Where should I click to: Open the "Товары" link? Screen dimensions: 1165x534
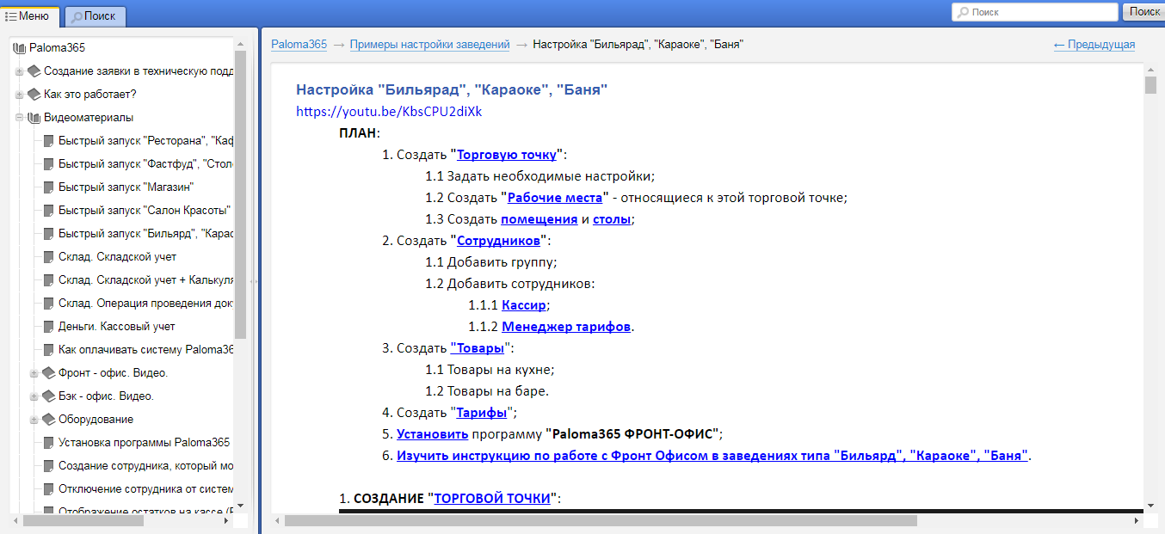[477, 348]
